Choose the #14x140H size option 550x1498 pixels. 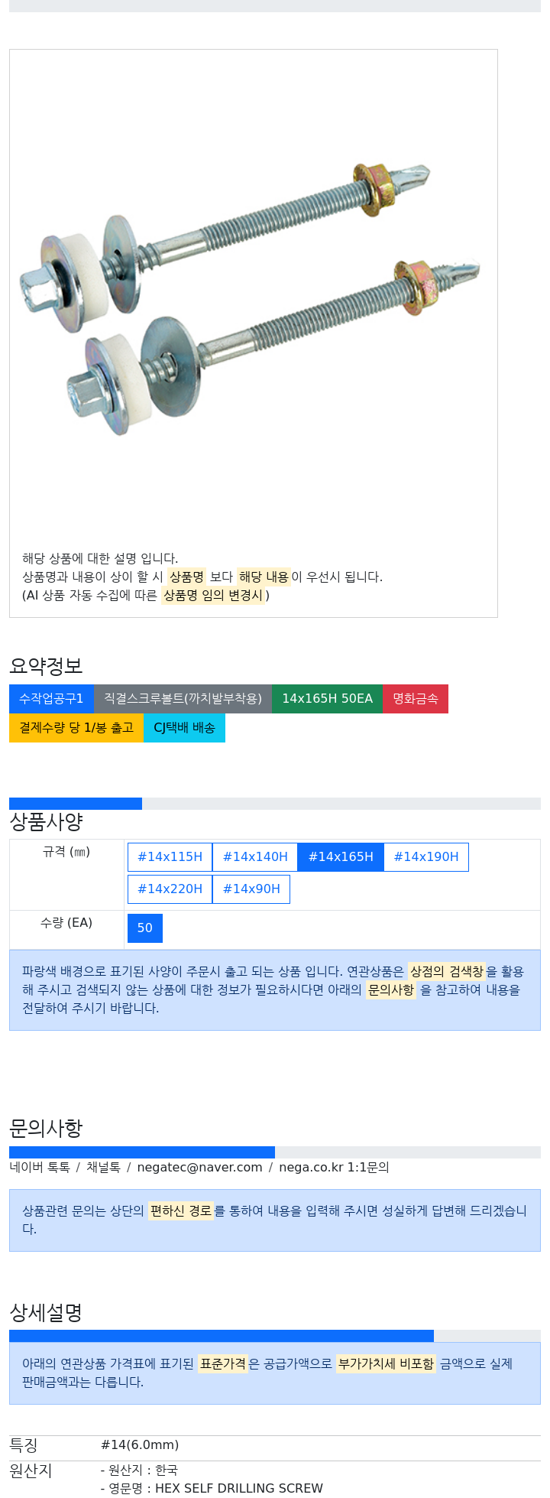tap(255, 857)
